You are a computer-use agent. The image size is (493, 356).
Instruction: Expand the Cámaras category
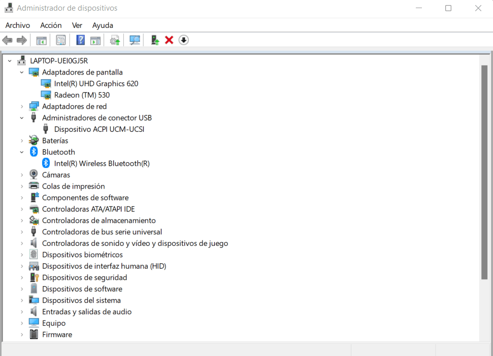click(x=22, y=175)
